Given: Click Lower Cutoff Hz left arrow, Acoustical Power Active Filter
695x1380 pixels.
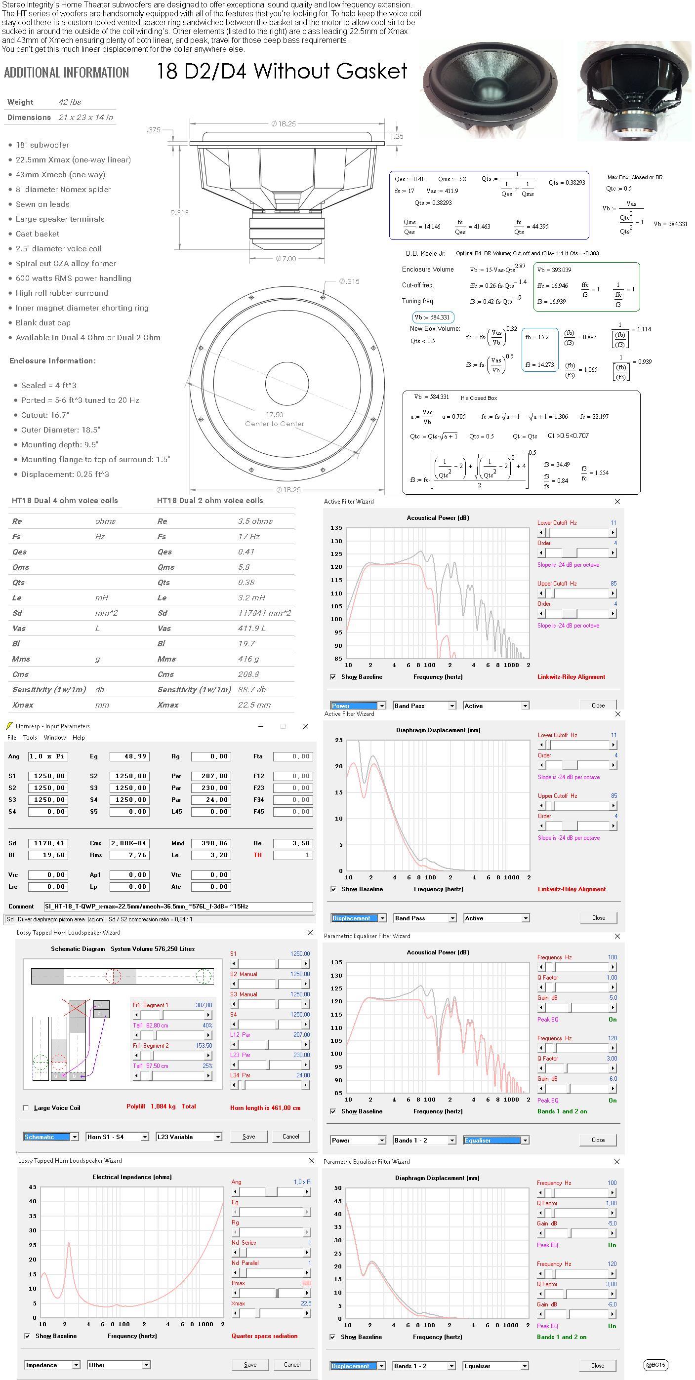Looking at the screenshot, I should click(541, 533).
